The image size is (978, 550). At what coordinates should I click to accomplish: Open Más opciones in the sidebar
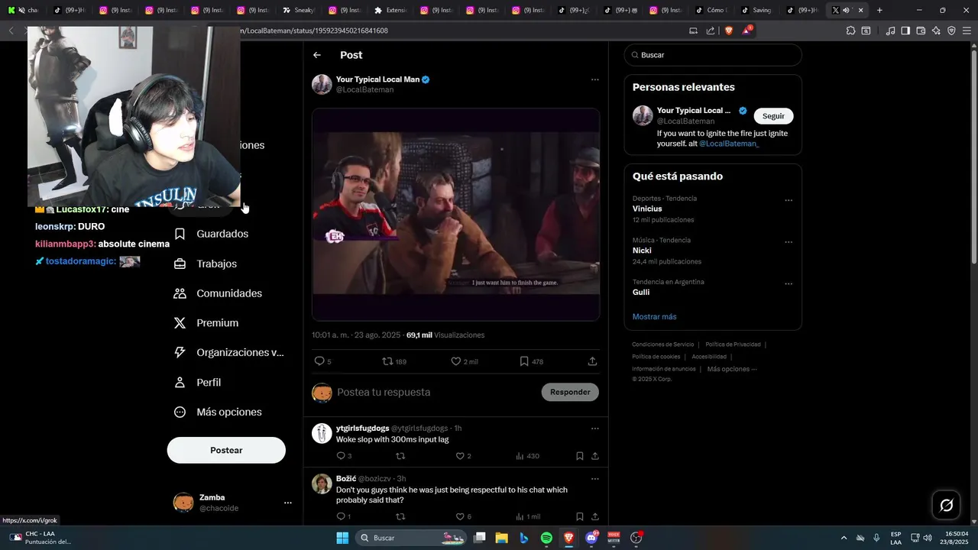(x=219, y=412)
